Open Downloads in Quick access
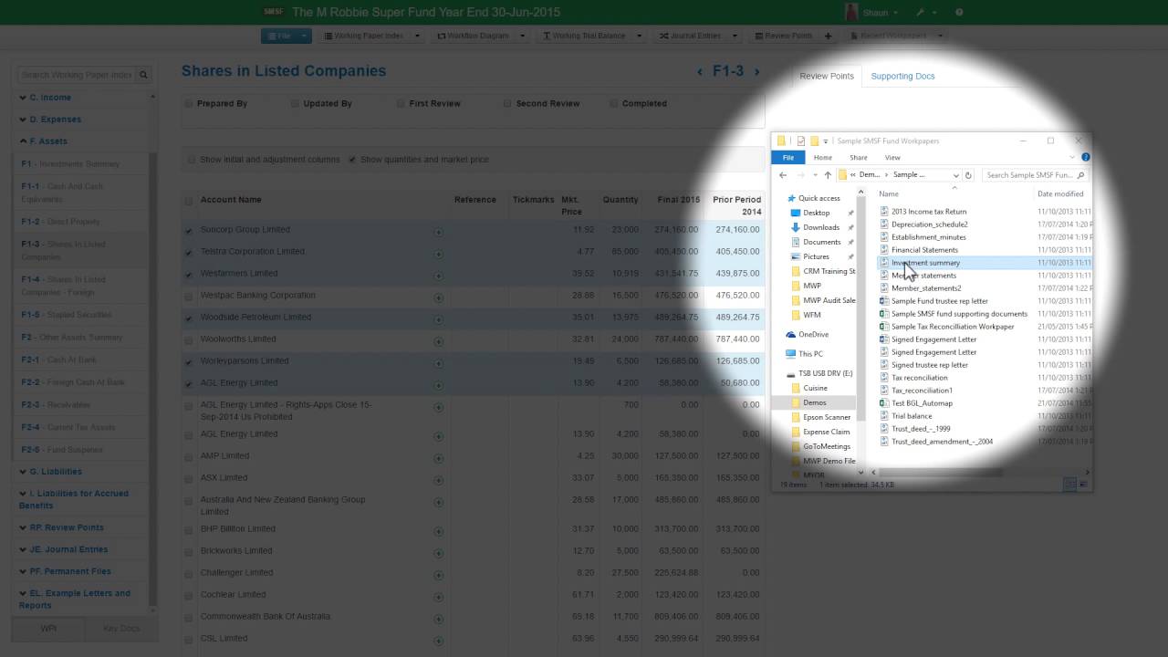 click(x=820, y=227)
